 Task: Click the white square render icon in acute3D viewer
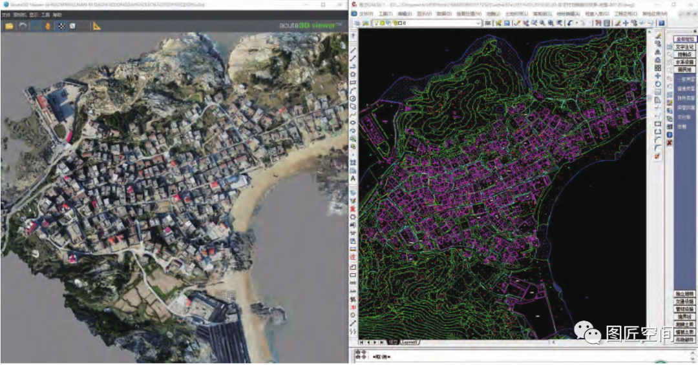pyautogui.click(x=72, y=26)
